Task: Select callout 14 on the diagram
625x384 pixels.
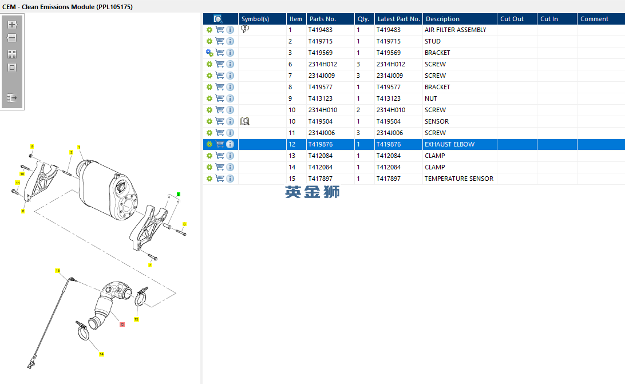Action: [x=102, y=354]
